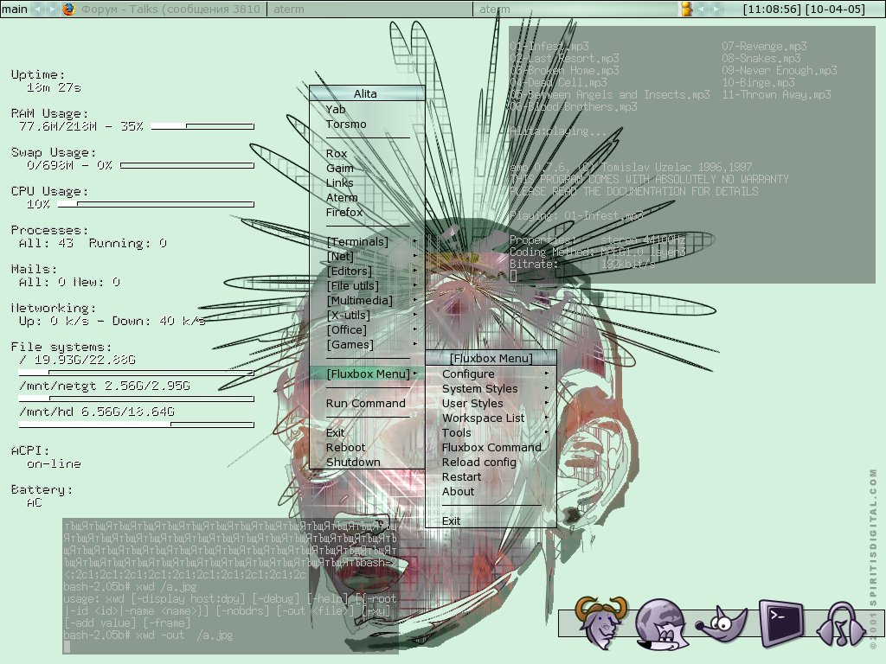Click the "07-Revenge.mp3" file name
886x664 pixels.
point(764,47)
